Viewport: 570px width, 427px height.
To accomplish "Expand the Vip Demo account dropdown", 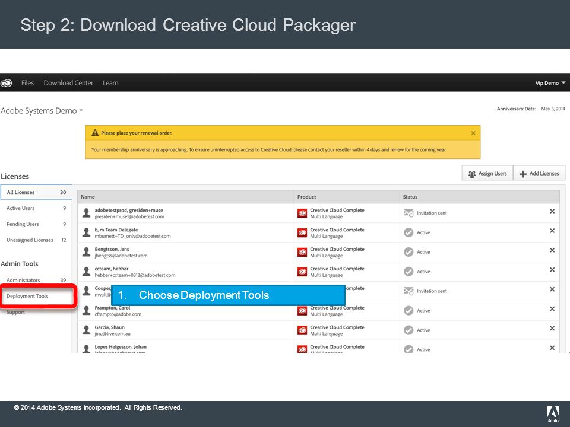I will pyautogui.click(x=550, y=83).
